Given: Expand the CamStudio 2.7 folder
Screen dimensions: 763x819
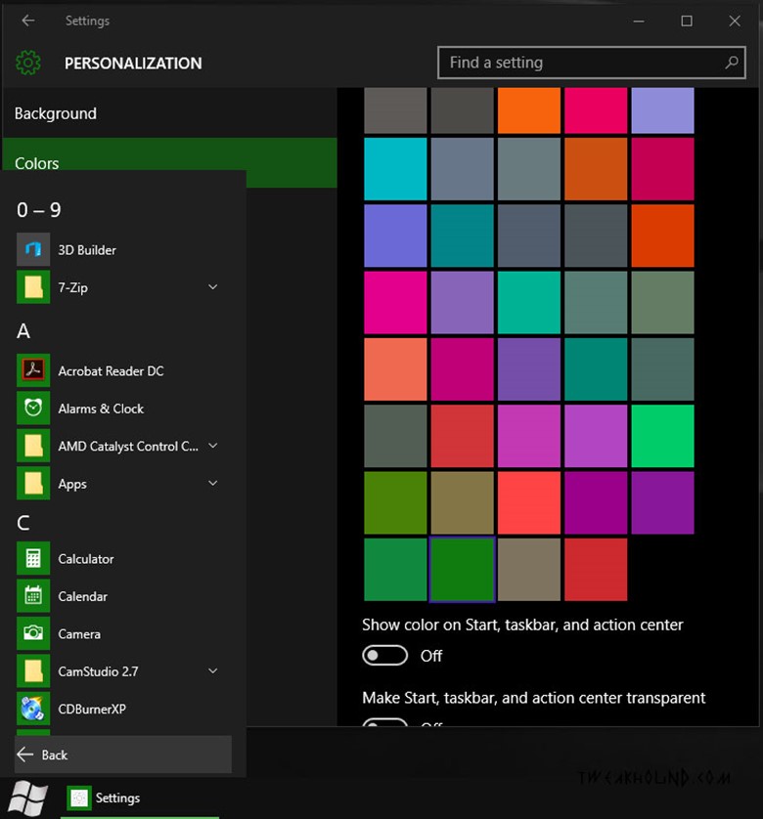Looking at the screenshot, I should pos(212,671).
